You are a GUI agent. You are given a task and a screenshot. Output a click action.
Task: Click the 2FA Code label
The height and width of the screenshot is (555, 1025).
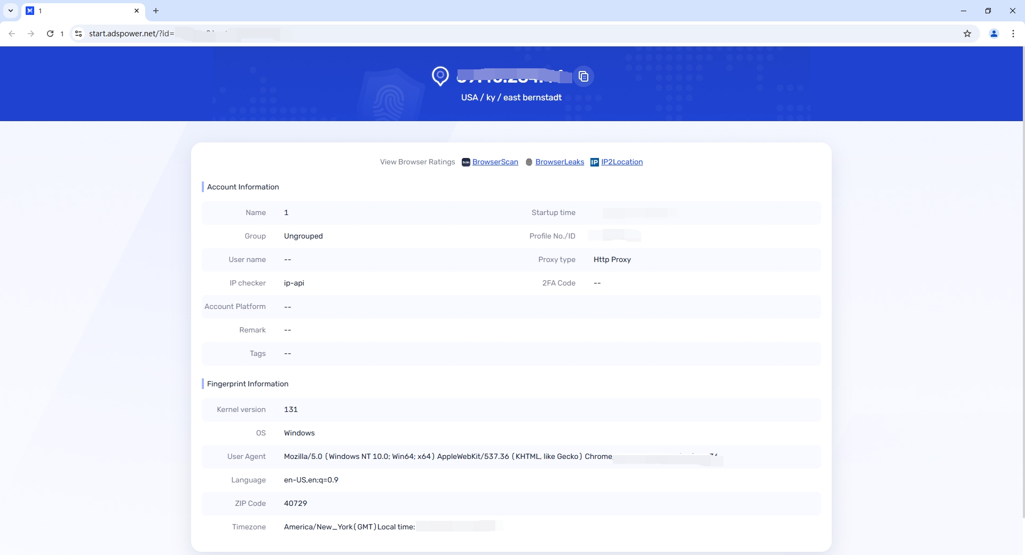[x=559, y=283]
